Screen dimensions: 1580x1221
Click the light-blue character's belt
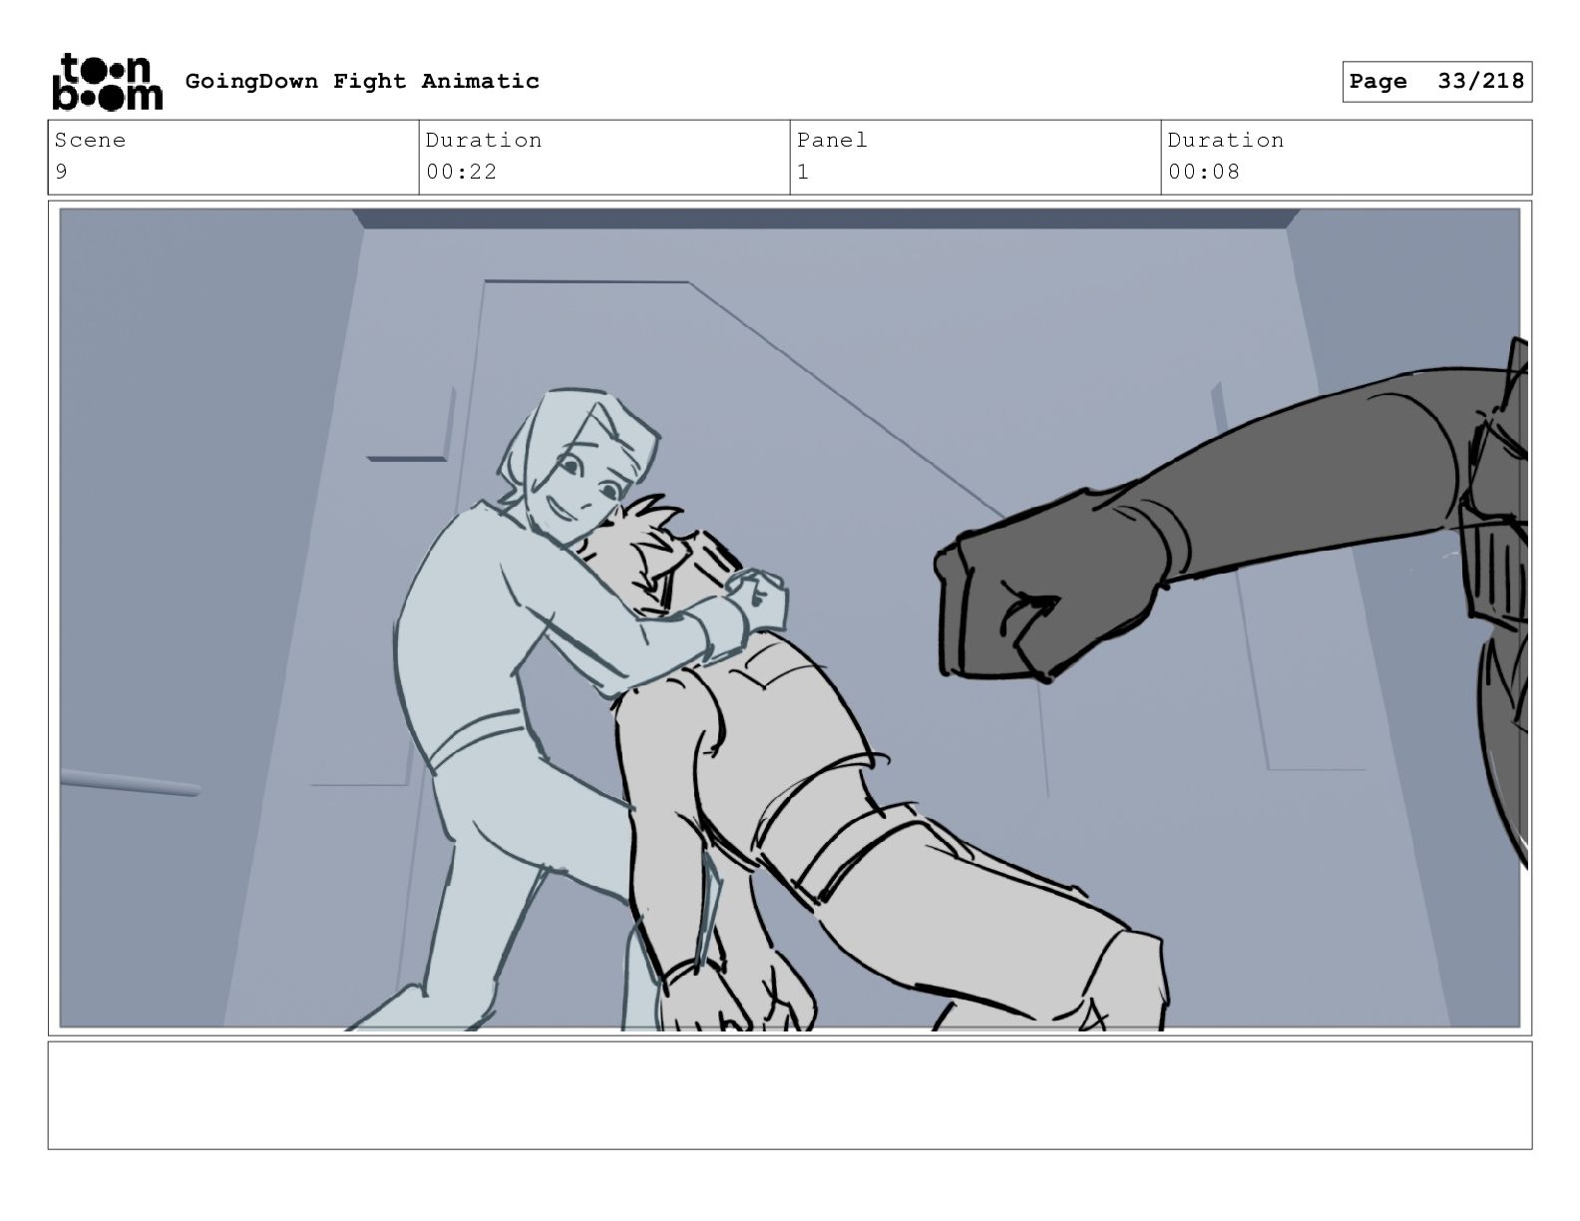tap(477, 736)
